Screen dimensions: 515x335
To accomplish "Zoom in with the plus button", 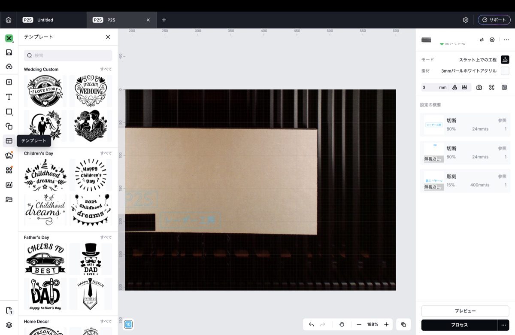I will point(386,324).
